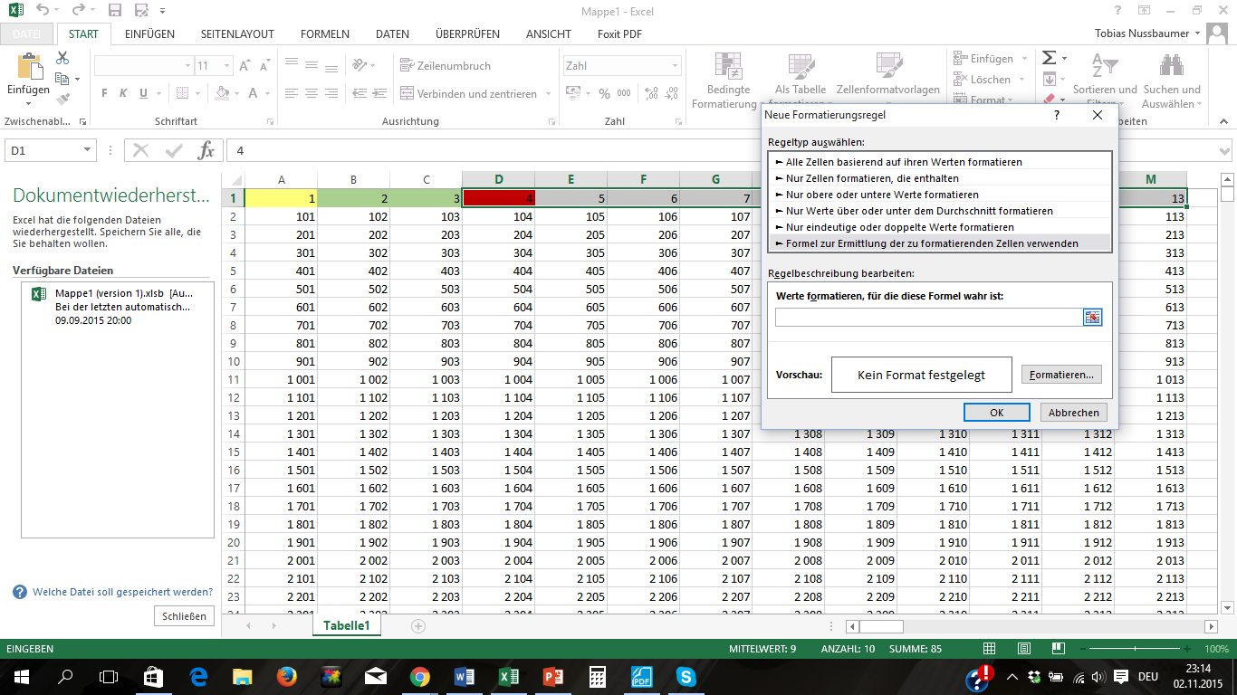Screen dimensions: 1237x695
Task: Add a new sheet with plus icon
Action: (x=417, y=625)
